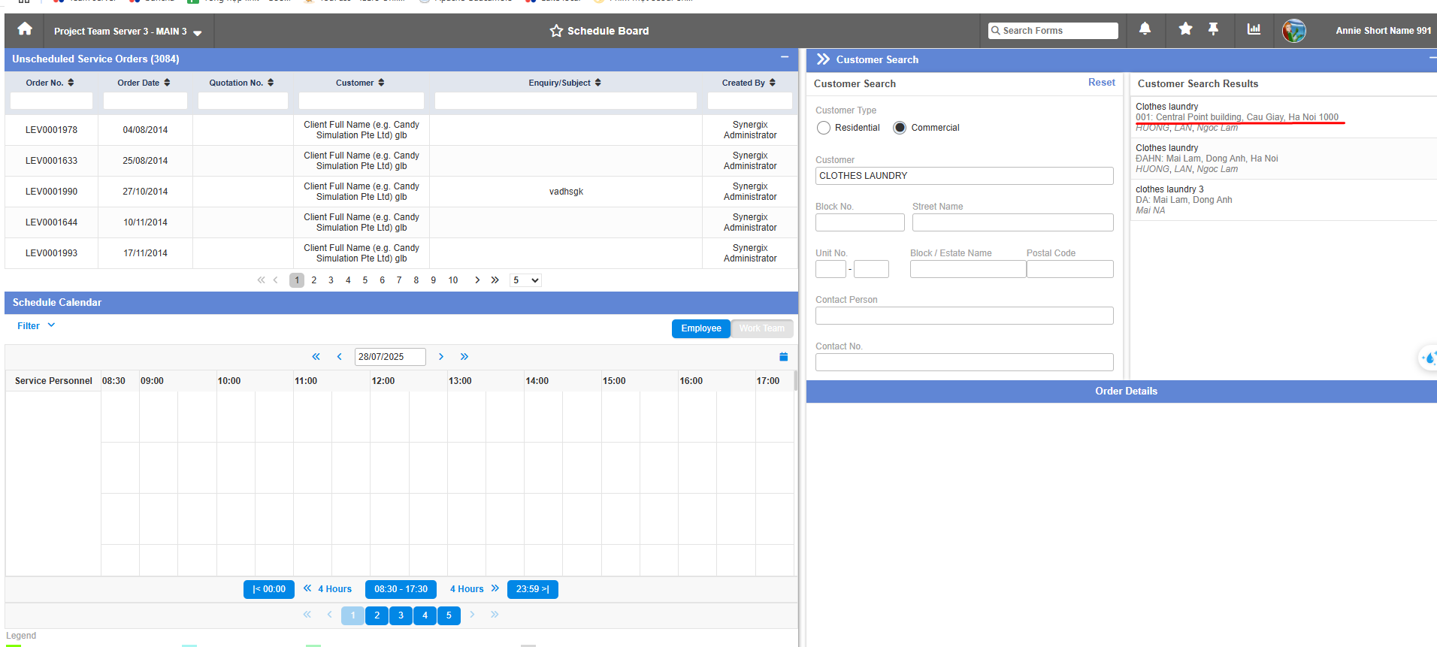Go to next calendar day
This screenshot has width=1437, height=647.
pyautogui.click(x=441, y=357)
